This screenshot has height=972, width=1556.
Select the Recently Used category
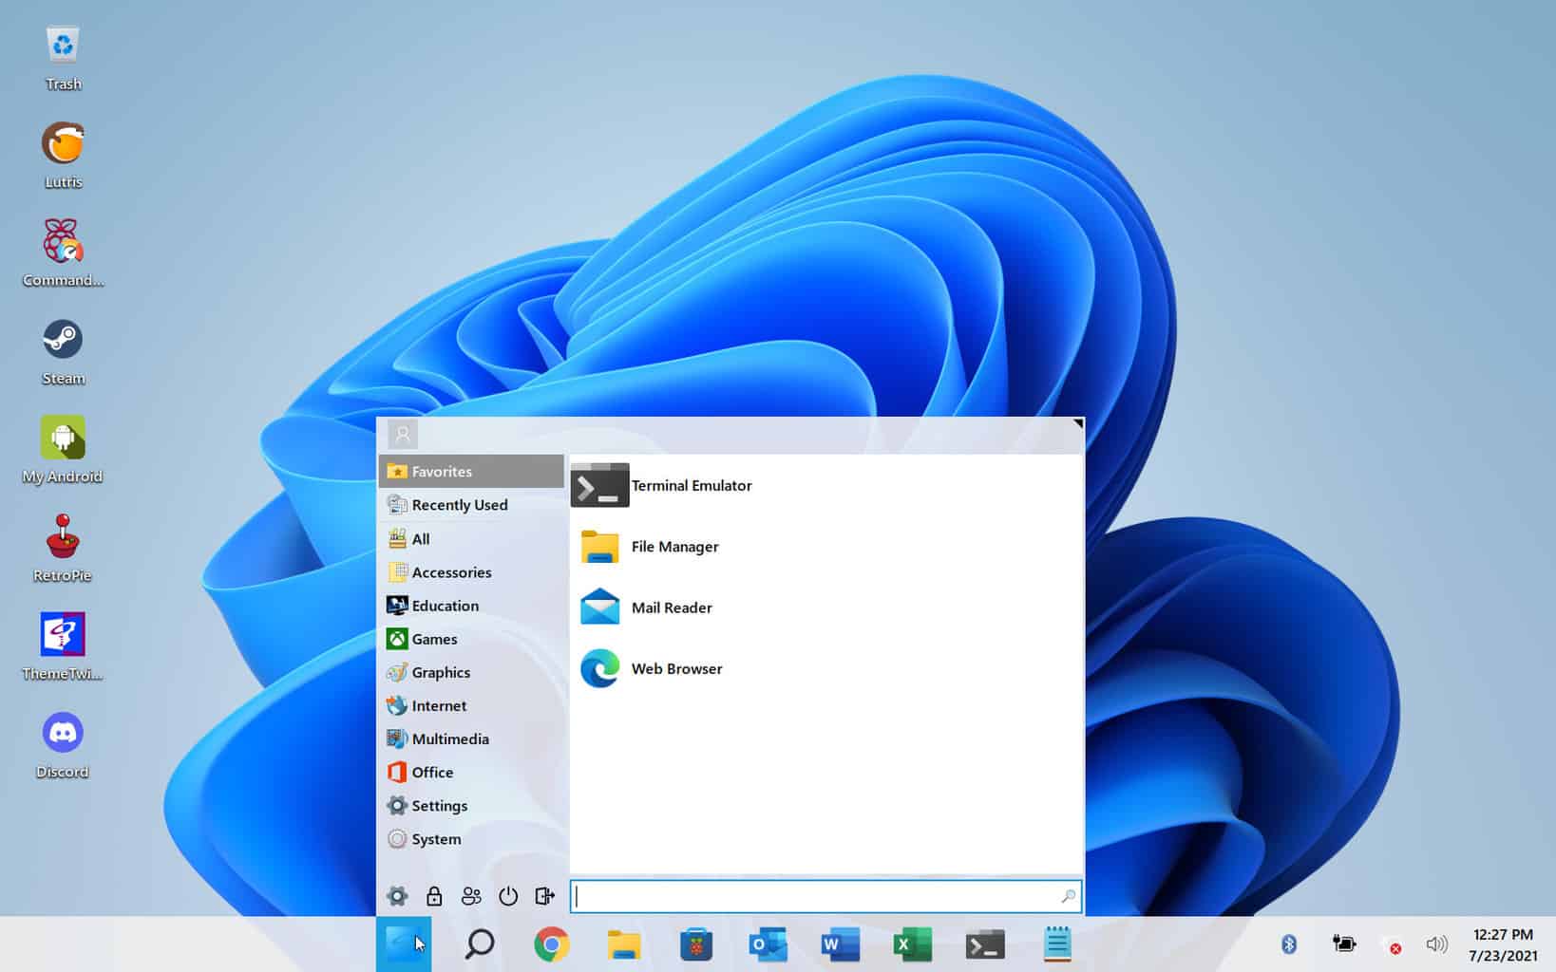[471, 505]
